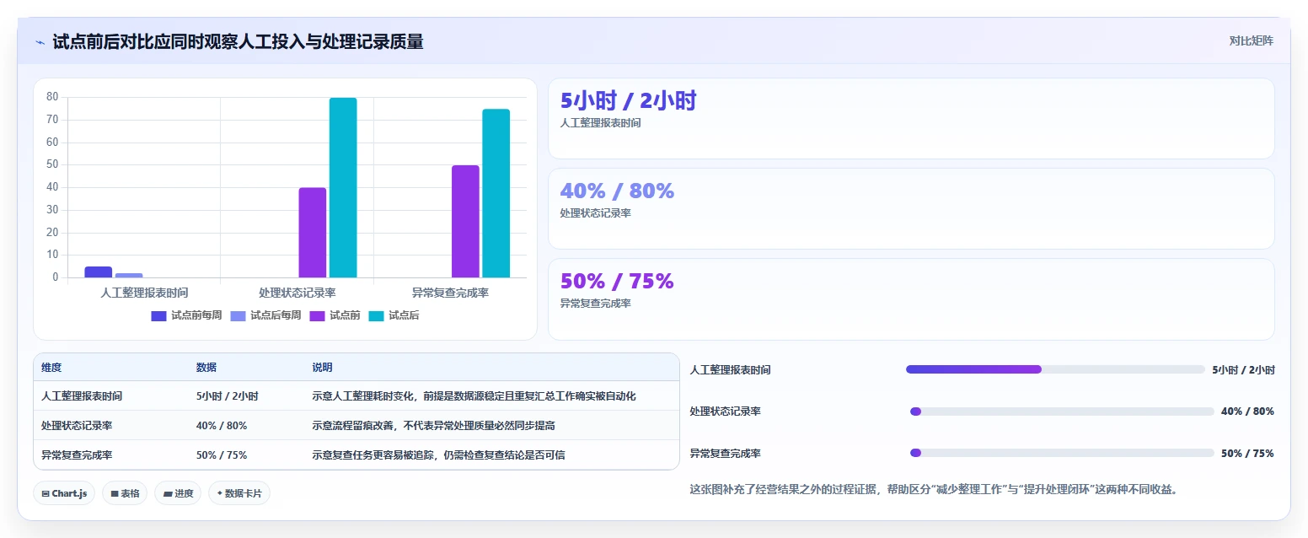
Task: Click the lightning icon beside the title
Action: point(40,41)
